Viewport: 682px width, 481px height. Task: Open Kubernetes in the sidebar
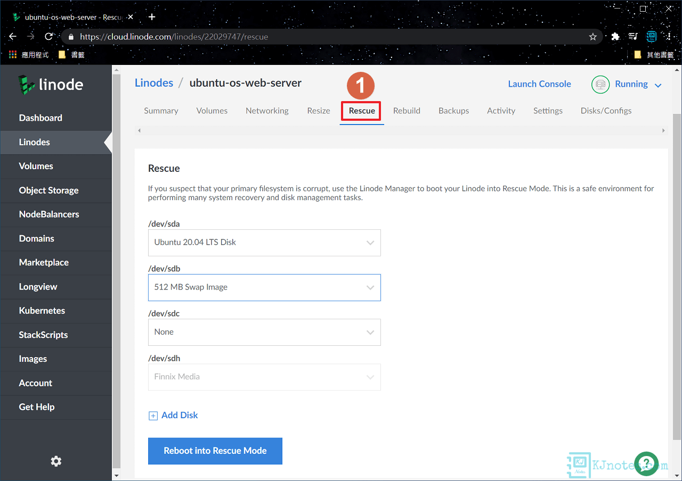[56, 311]
